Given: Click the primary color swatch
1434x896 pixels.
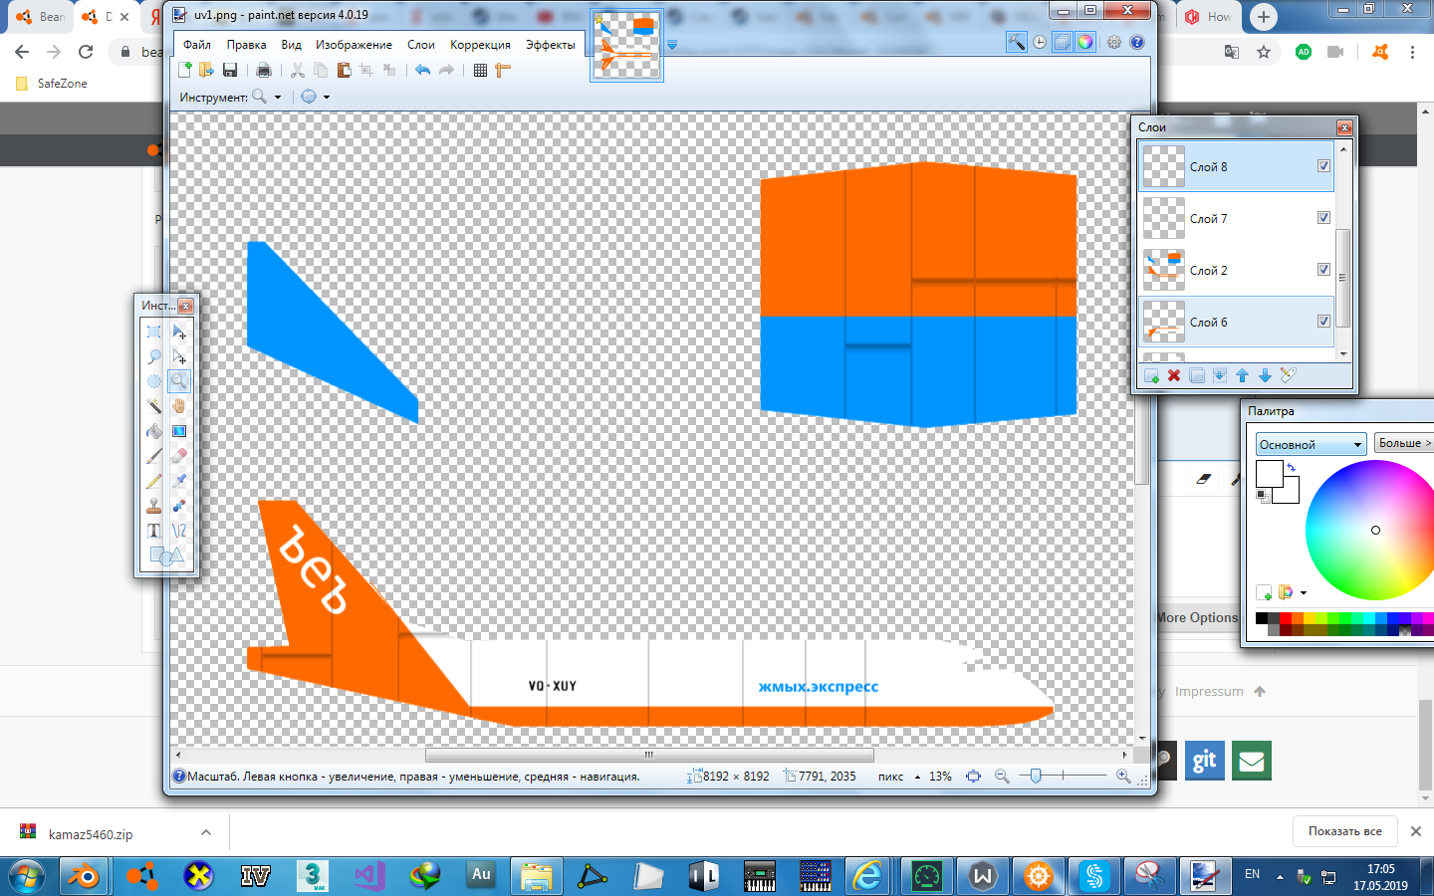Looking at the screenshot, I should 1269,474.
